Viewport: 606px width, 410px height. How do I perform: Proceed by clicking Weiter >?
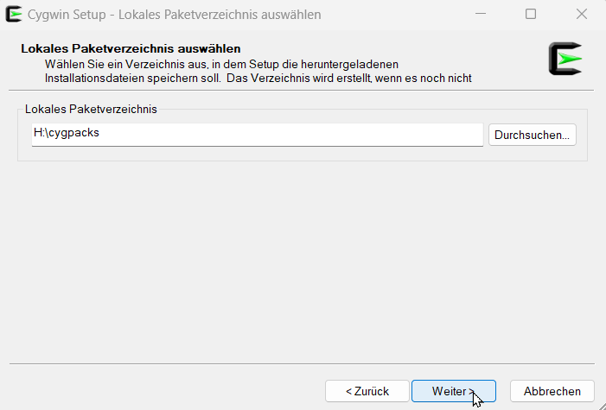tap(453, 391)
